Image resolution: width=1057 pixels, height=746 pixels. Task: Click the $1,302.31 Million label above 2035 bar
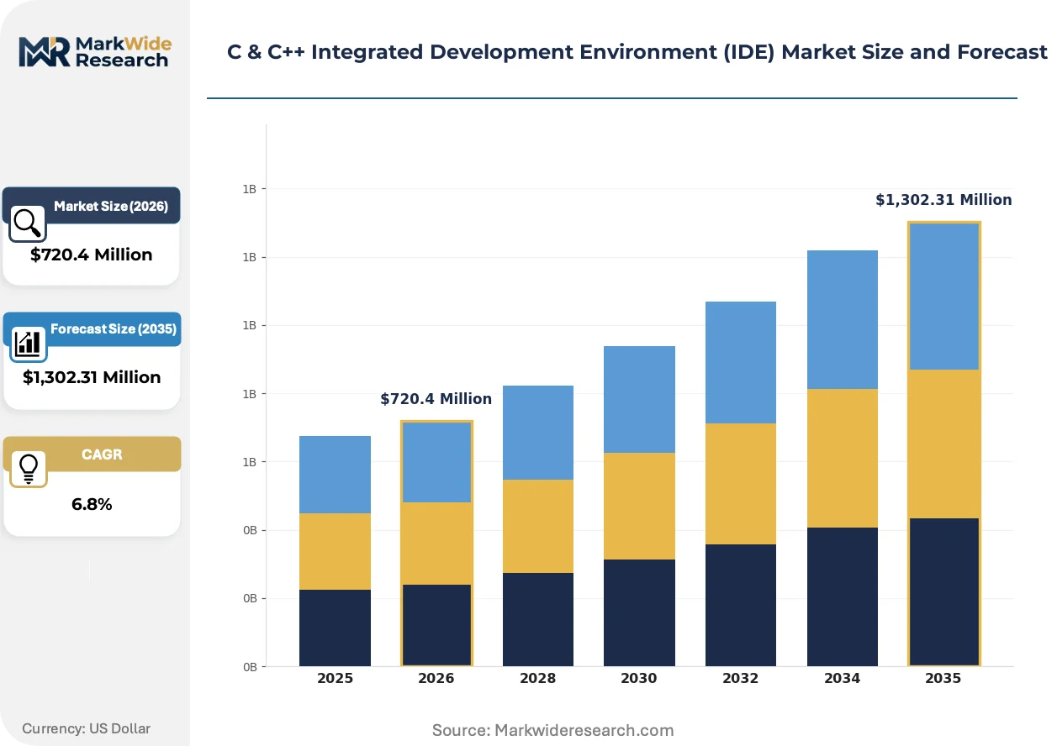point(943,200)
